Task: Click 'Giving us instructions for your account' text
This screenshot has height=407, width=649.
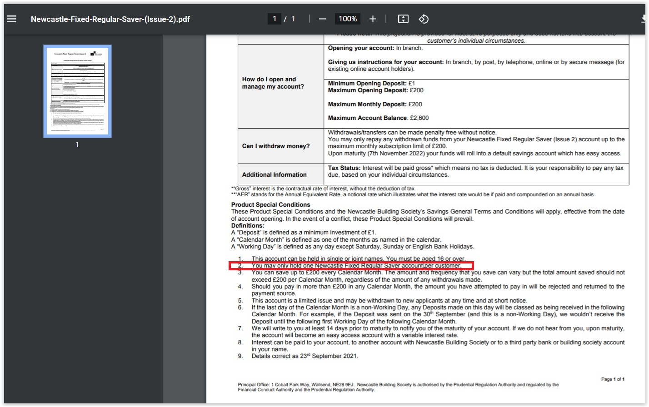Action: point(385,62)
